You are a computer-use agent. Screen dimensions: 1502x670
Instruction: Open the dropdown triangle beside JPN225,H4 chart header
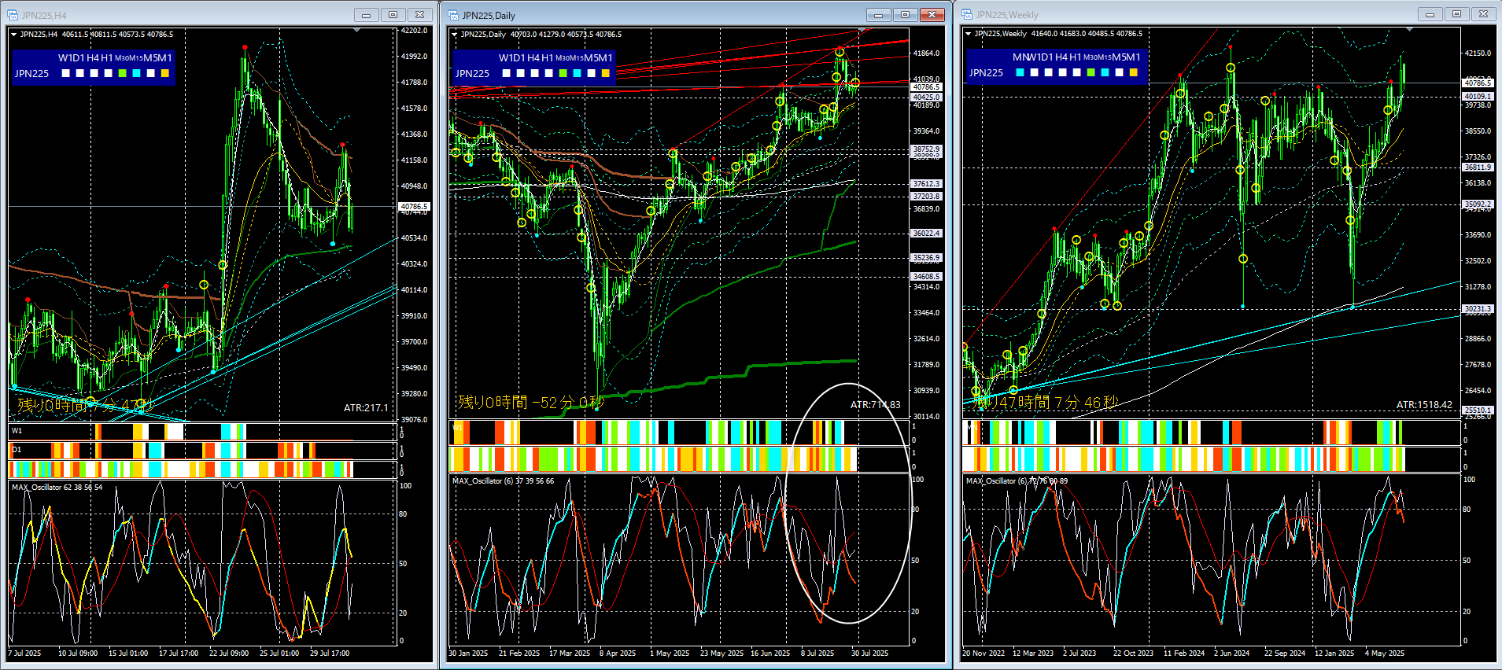tap(13, 35)
